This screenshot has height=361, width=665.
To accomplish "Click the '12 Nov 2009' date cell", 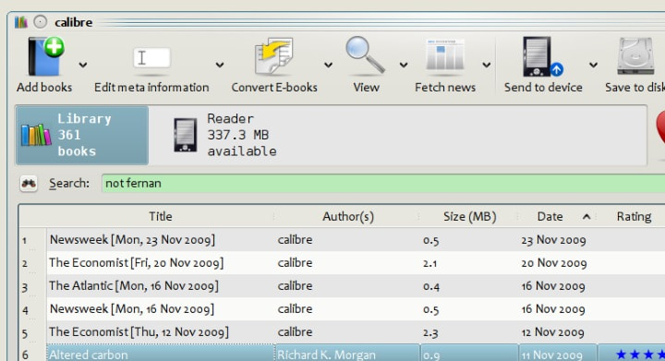I will (552, 332).
